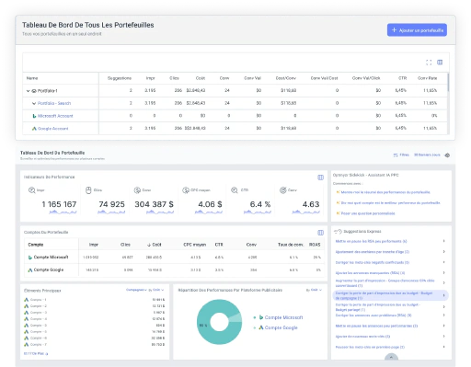
Task: Open the by Coût dropdown in Éléments Principaux
Action: point(156,290)
